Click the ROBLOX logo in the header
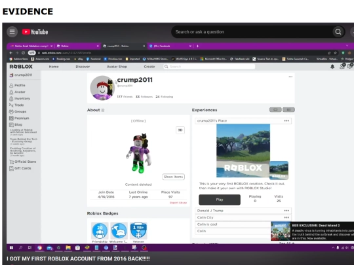The height and width of the screenshot is (265, 354). (21, 67)
